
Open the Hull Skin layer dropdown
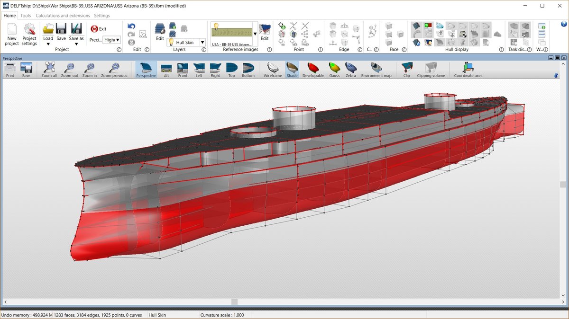tap(202, 43)
